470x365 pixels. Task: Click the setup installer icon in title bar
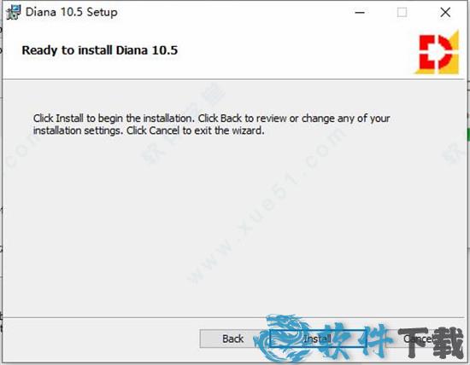tap(13, 12)
